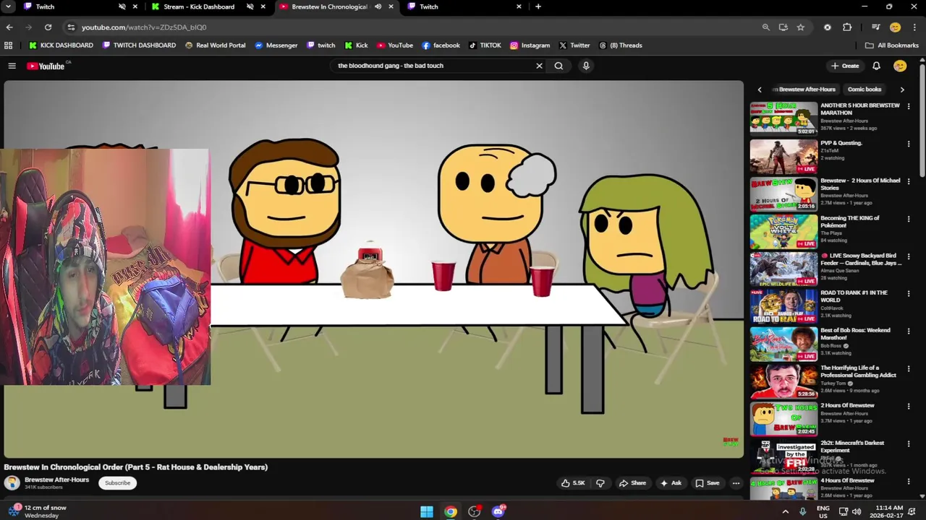Toggle volume speaker icon in system tray
This screenshot has width=926, height=520.
tap(857, 511)
